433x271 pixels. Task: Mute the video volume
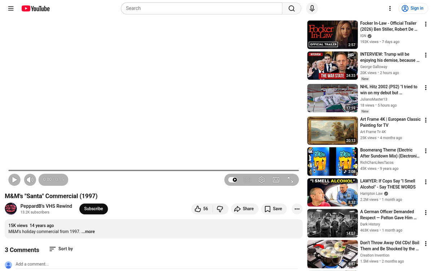[x=30, y=180]
